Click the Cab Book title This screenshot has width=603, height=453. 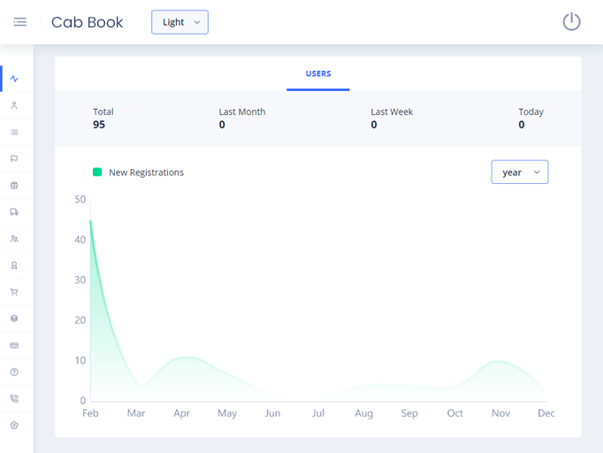coord(88,22)
